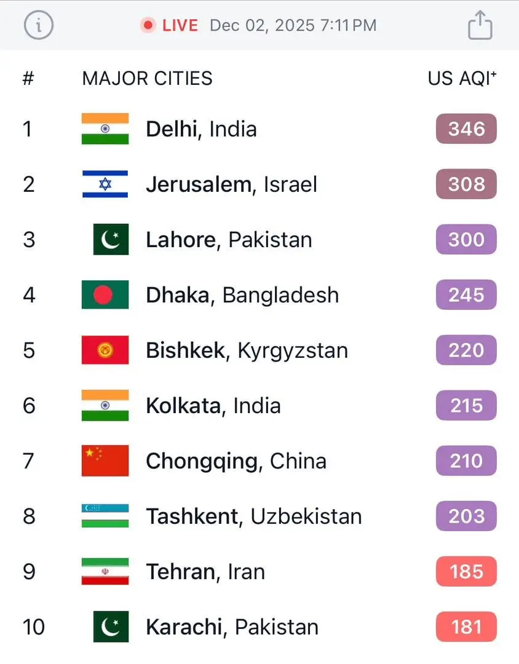Screen dimensions: 519x664
Task: Tap the India flag beside Delhi
Action: click(x=105, y=129)
